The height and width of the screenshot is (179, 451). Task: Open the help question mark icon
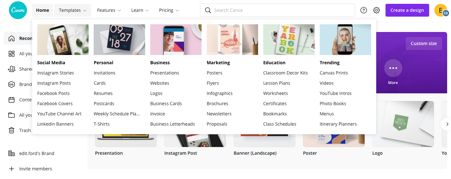pyautogui.click(x=364, y=10)
